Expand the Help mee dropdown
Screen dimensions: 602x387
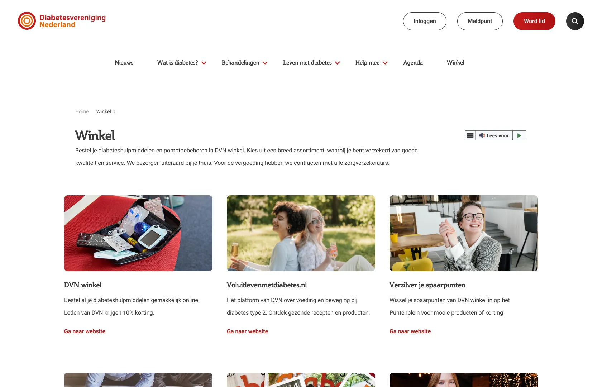(x=372, y=63)
